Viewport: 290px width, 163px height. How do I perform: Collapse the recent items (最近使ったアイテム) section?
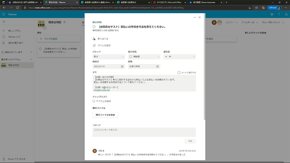pyautogui.click(x=31, y=59)
